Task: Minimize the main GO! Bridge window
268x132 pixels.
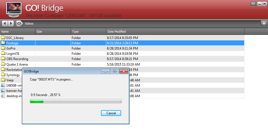Action: point(259,4)
